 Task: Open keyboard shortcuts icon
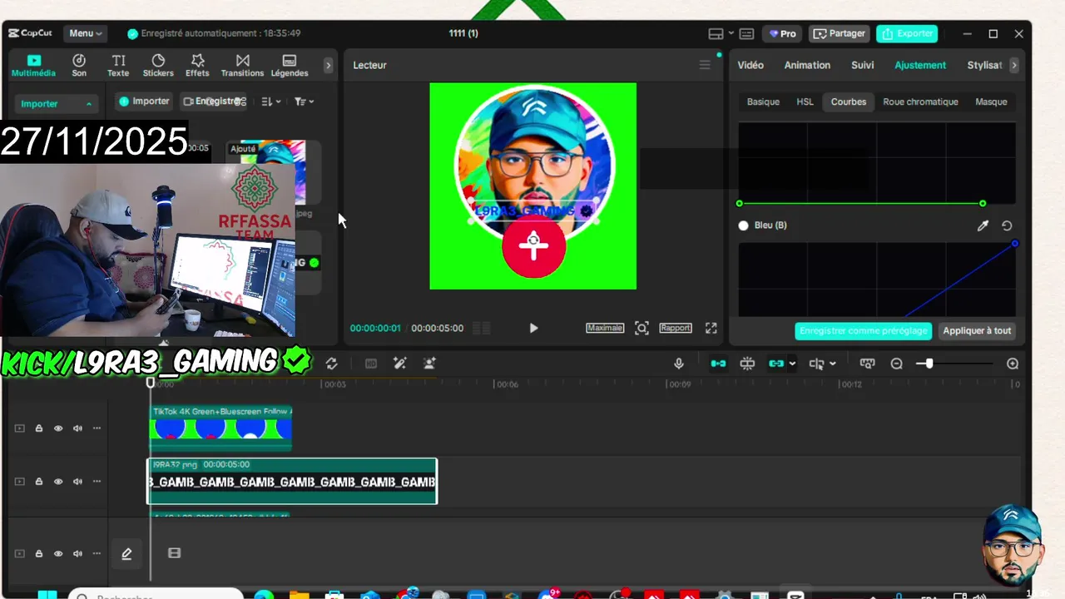[x=746, y=33]
